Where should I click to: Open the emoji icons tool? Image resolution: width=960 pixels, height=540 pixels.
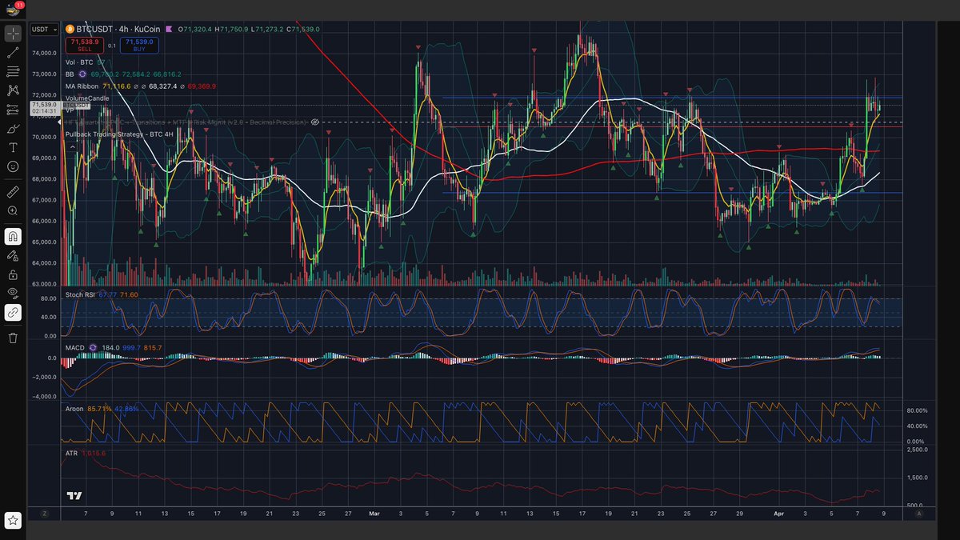(13, 166)
